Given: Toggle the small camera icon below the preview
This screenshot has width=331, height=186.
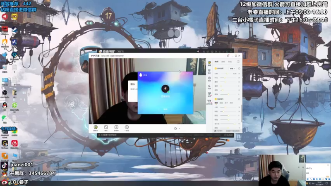Looking at the screenshot, I should coord(175,129).
